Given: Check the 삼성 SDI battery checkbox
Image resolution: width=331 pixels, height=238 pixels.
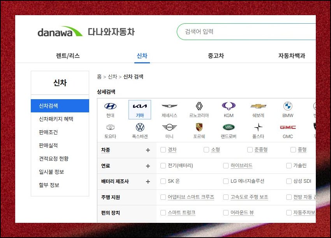Looking at the screenshot, I should 289,181.
